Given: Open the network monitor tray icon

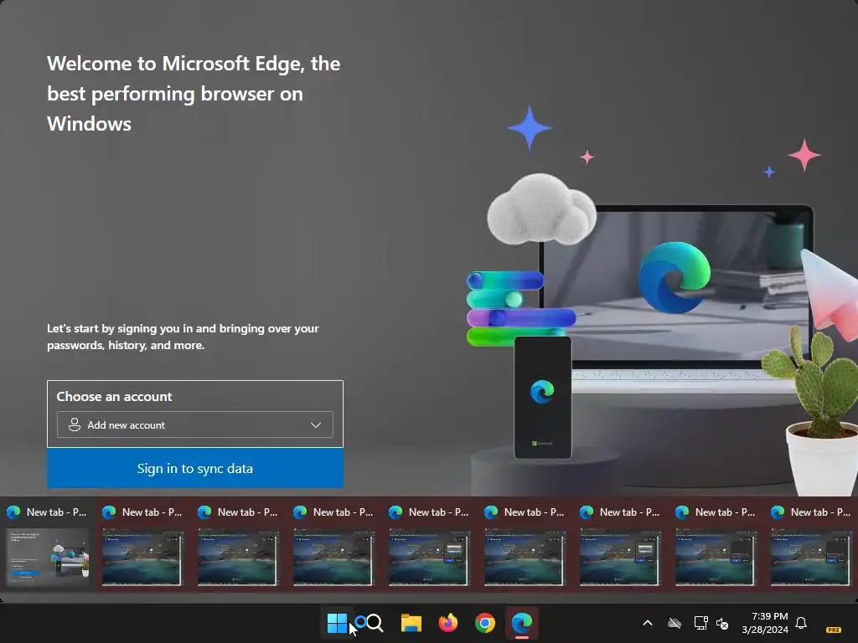Looking at the screenshot, I should point(701,623).
